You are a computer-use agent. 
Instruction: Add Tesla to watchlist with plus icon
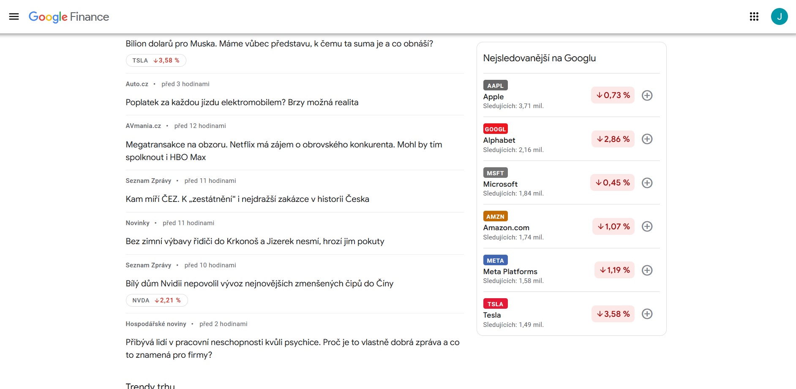tap(647, 314)
